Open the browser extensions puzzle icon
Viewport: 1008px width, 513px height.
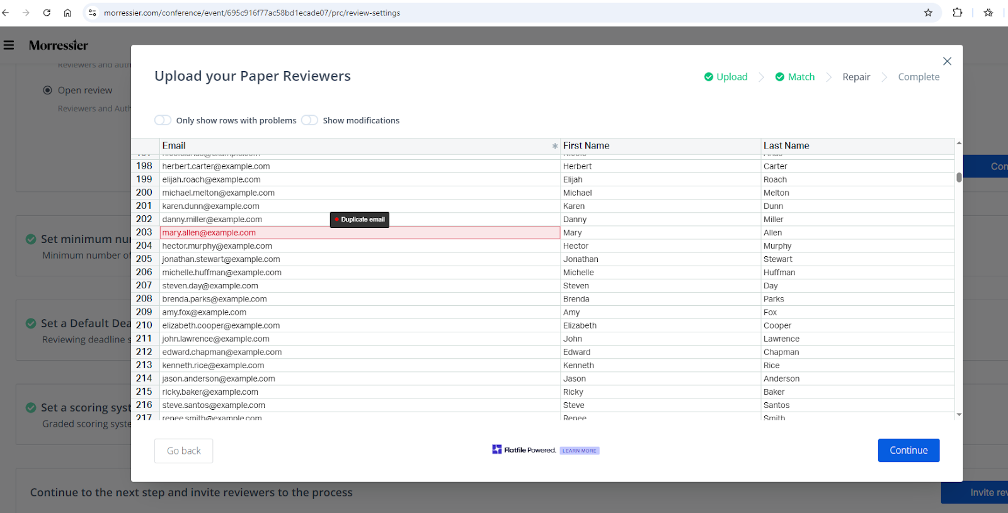[957, 13]
